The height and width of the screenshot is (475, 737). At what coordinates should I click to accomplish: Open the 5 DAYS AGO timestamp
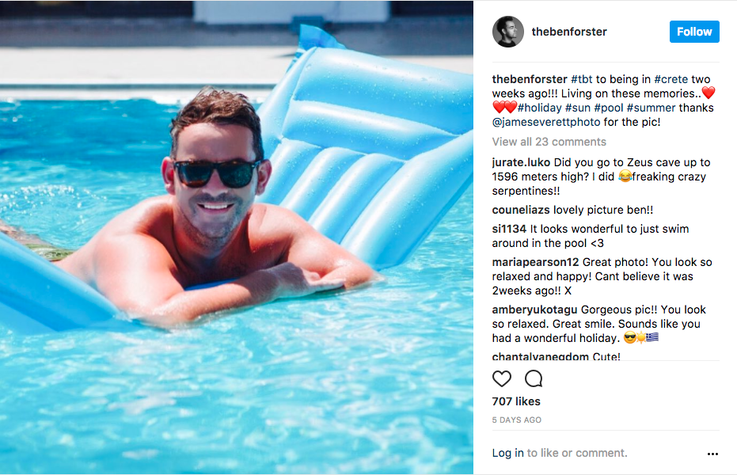[517, 420]
